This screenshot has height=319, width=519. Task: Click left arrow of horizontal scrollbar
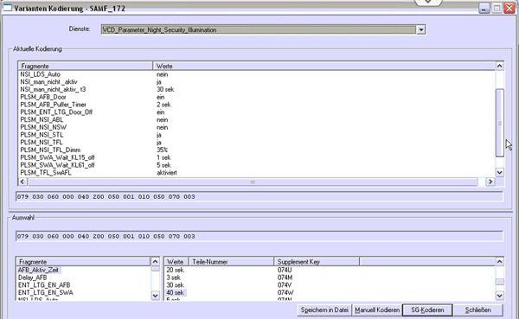click(22, 182)
